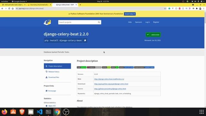Click the page vertical scrollbar
This screenshot has height=116, width=206.
click(x=205, y=18)
